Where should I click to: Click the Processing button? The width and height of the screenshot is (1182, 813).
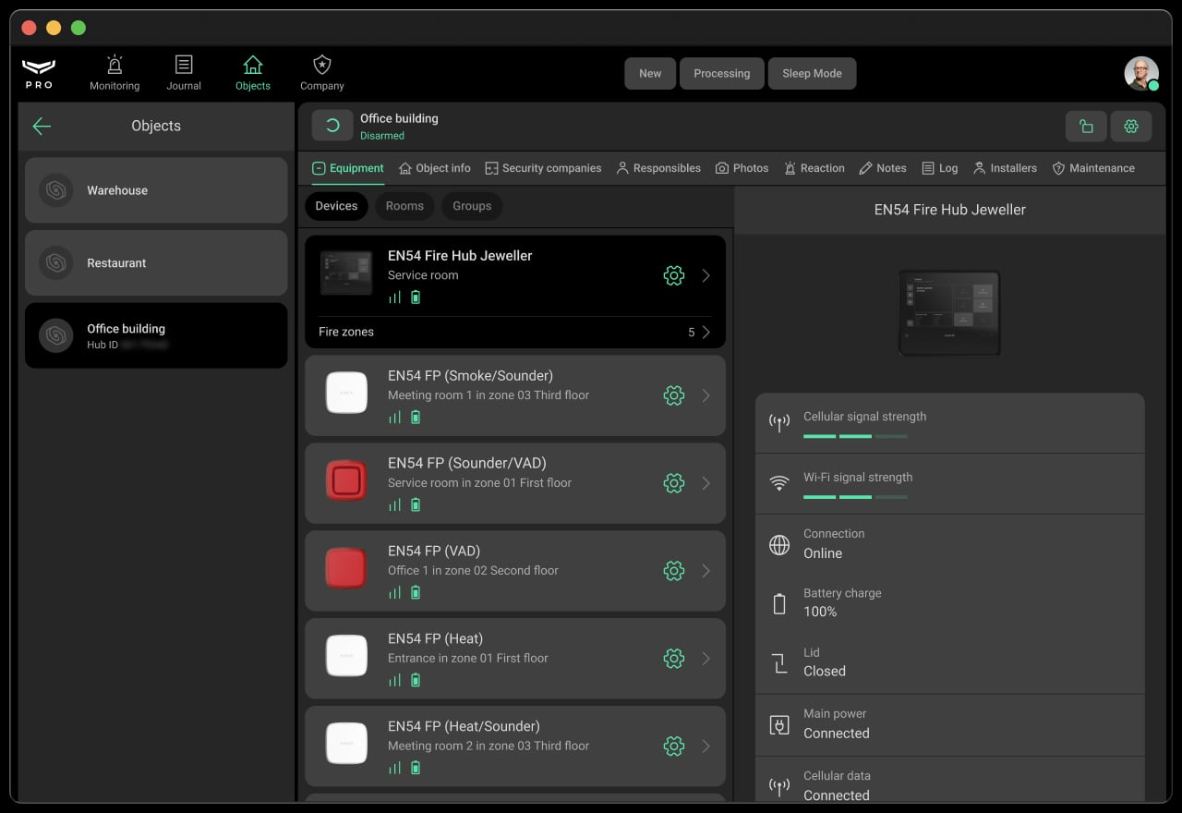point(722,74)
